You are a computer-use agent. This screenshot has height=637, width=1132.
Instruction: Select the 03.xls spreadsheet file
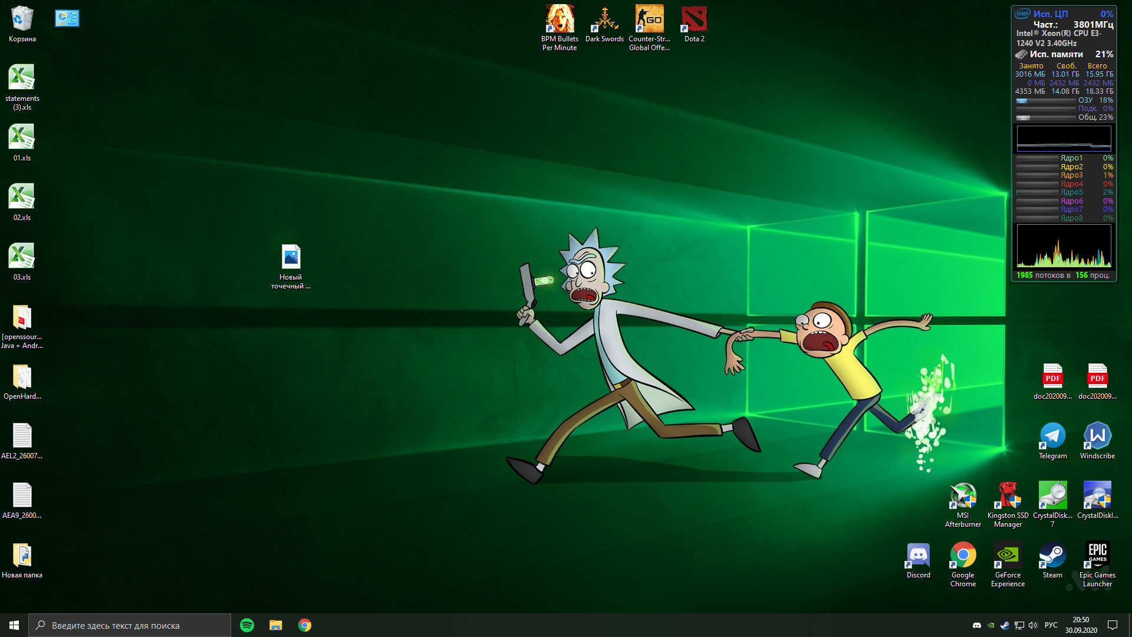tap(22, 261)
